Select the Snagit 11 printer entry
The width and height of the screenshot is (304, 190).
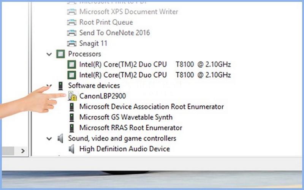coord(93,43)
